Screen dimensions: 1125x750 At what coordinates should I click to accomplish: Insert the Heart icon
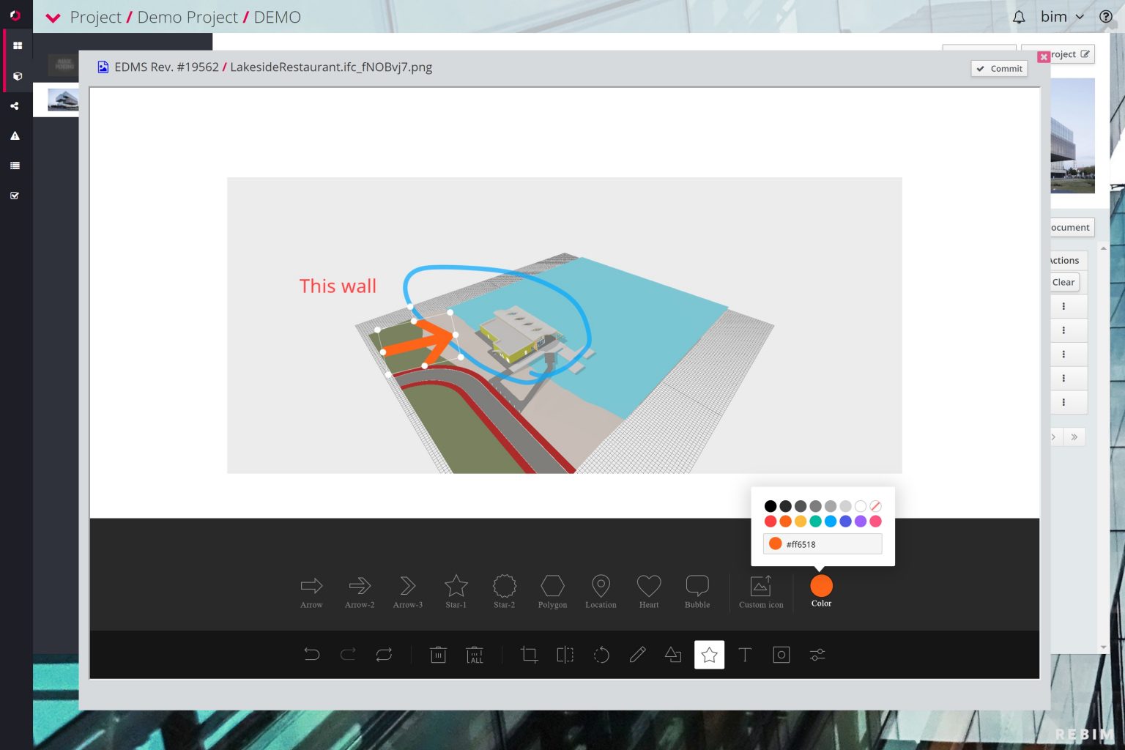(x=649, y=592)
